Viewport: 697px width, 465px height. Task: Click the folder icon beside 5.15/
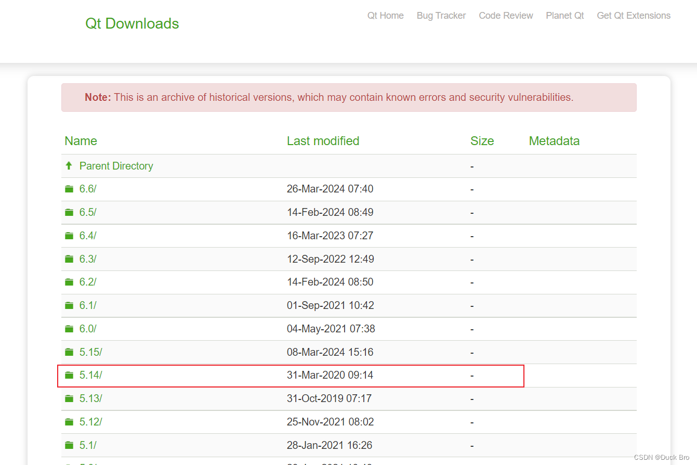coord(69,352)
